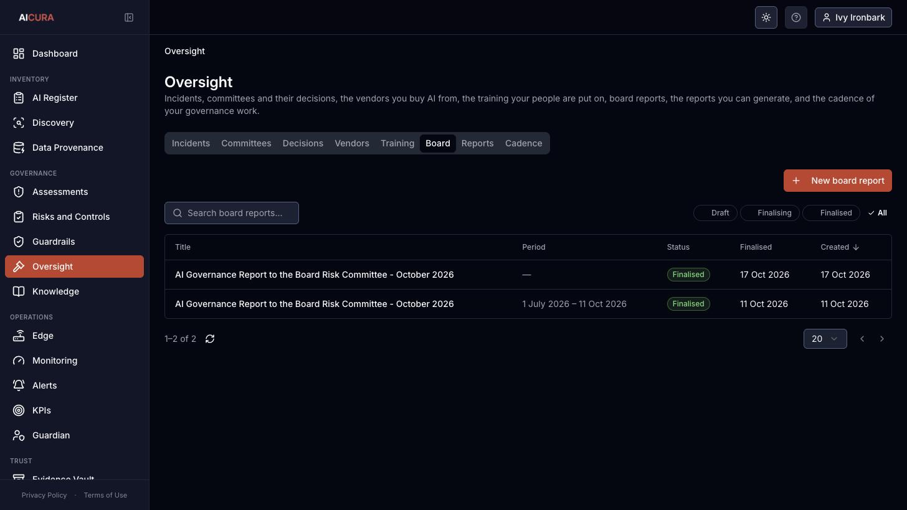The height and width of the screenshot is (510, 907).
Task: Focus the Search board reports field
Action: [x=232, y=213]
